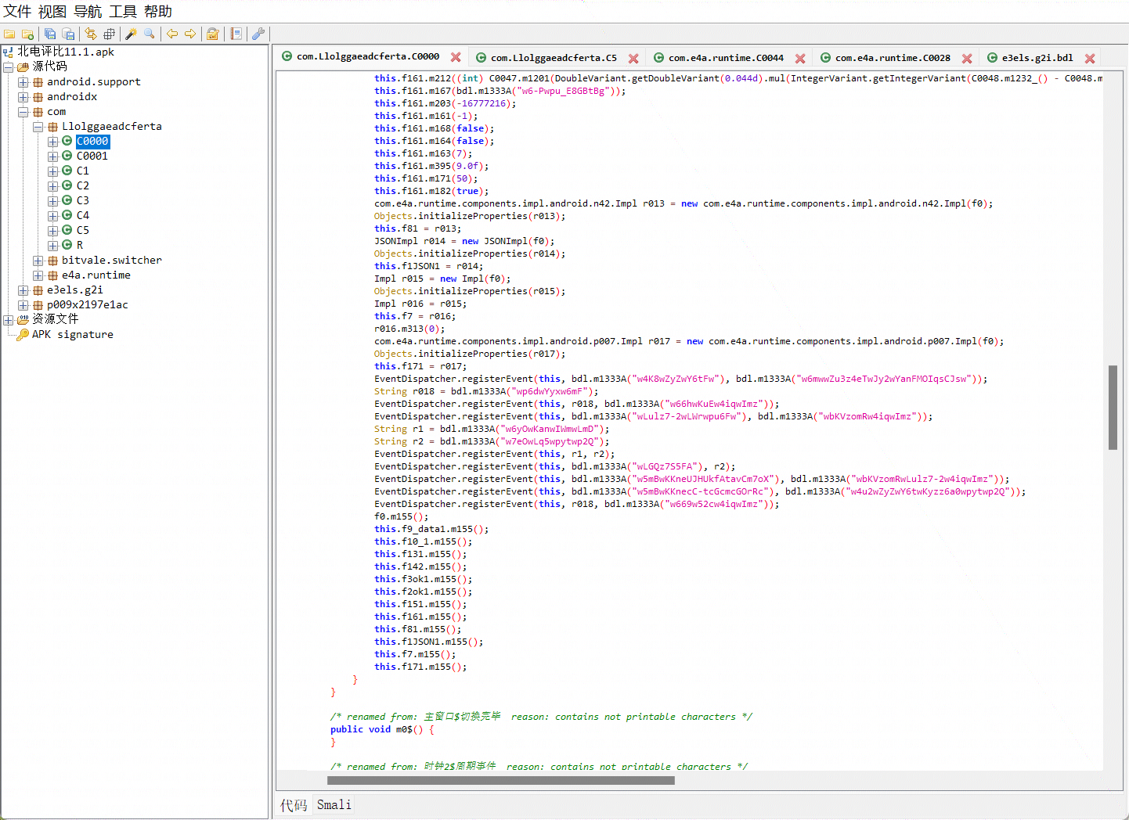Switch to the com.e4a.runtime.C0028 tab
The image size is (1129, 820).
893,58
